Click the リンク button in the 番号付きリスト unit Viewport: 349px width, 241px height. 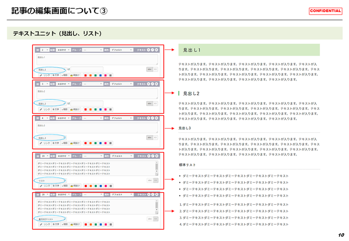[45, 225]
